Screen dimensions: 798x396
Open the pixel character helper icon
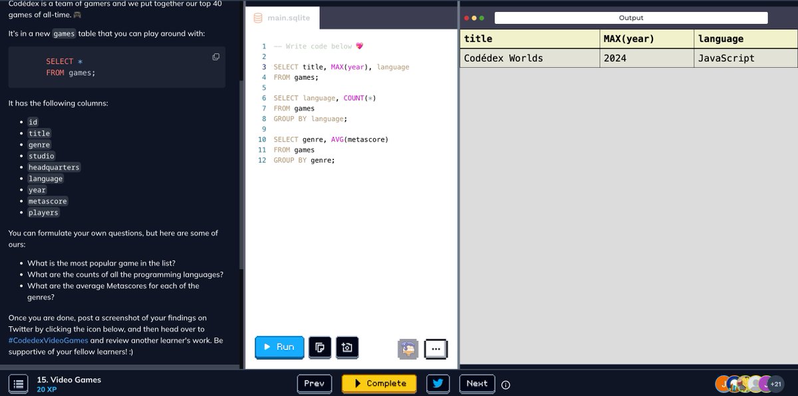408,348
